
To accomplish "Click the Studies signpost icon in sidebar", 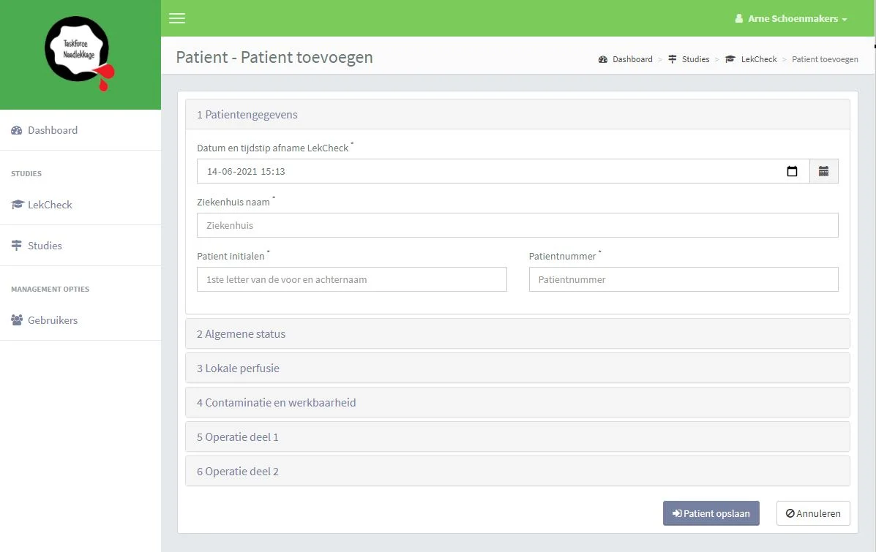I will 17,246.
